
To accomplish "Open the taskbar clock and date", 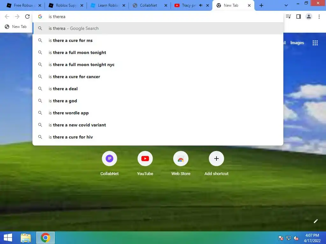I will pos(312,238).
